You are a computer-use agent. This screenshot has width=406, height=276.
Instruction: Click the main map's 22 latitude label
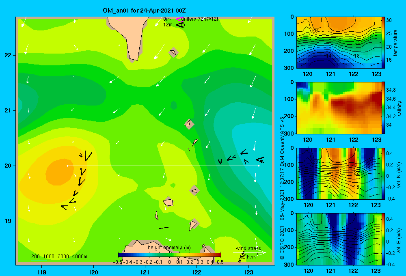pos(8,55)
